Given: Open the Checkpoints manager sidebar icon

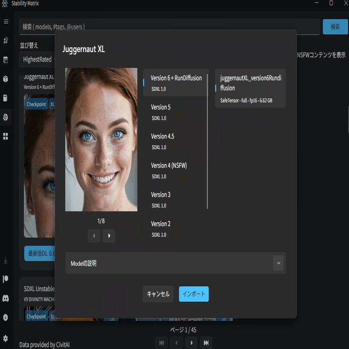Looking at the screenshot, I should click(6, 98).
